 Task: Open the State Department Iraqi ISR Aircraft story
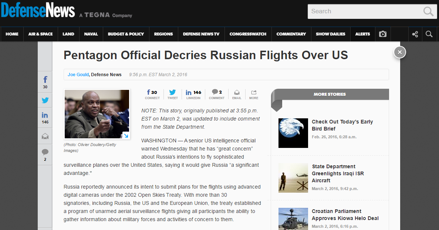pyautogui.click(x=338, y=173)
